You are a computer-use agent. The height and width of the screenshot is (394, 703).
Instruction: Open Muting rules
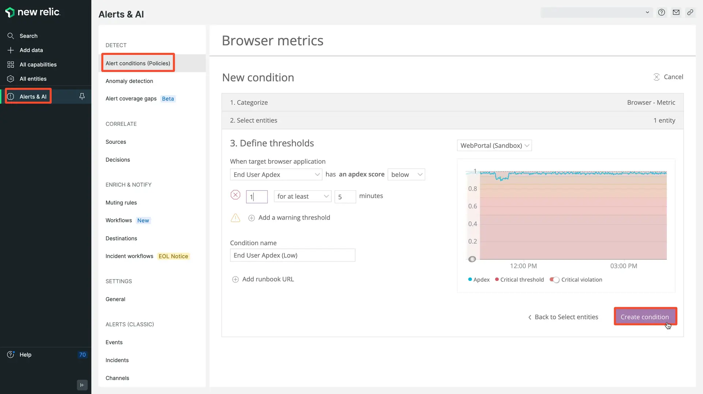(x=121, y=202)
